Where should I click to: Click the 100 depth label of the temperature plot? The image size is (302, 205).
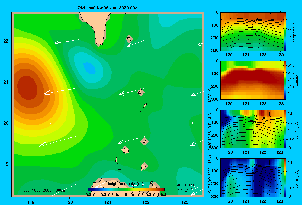point(215,25)
